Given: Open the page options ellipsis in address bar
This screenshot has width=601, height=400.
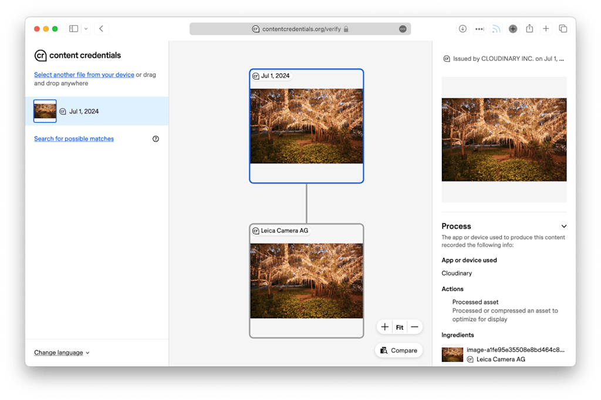Looking at the screenshot, I should coord(403,29).
